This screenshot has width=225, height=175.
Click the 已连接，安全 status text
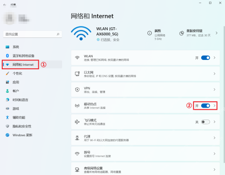point(110,40)
